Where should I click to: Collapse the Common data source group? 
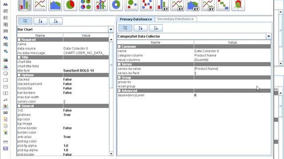pos(119,46)
